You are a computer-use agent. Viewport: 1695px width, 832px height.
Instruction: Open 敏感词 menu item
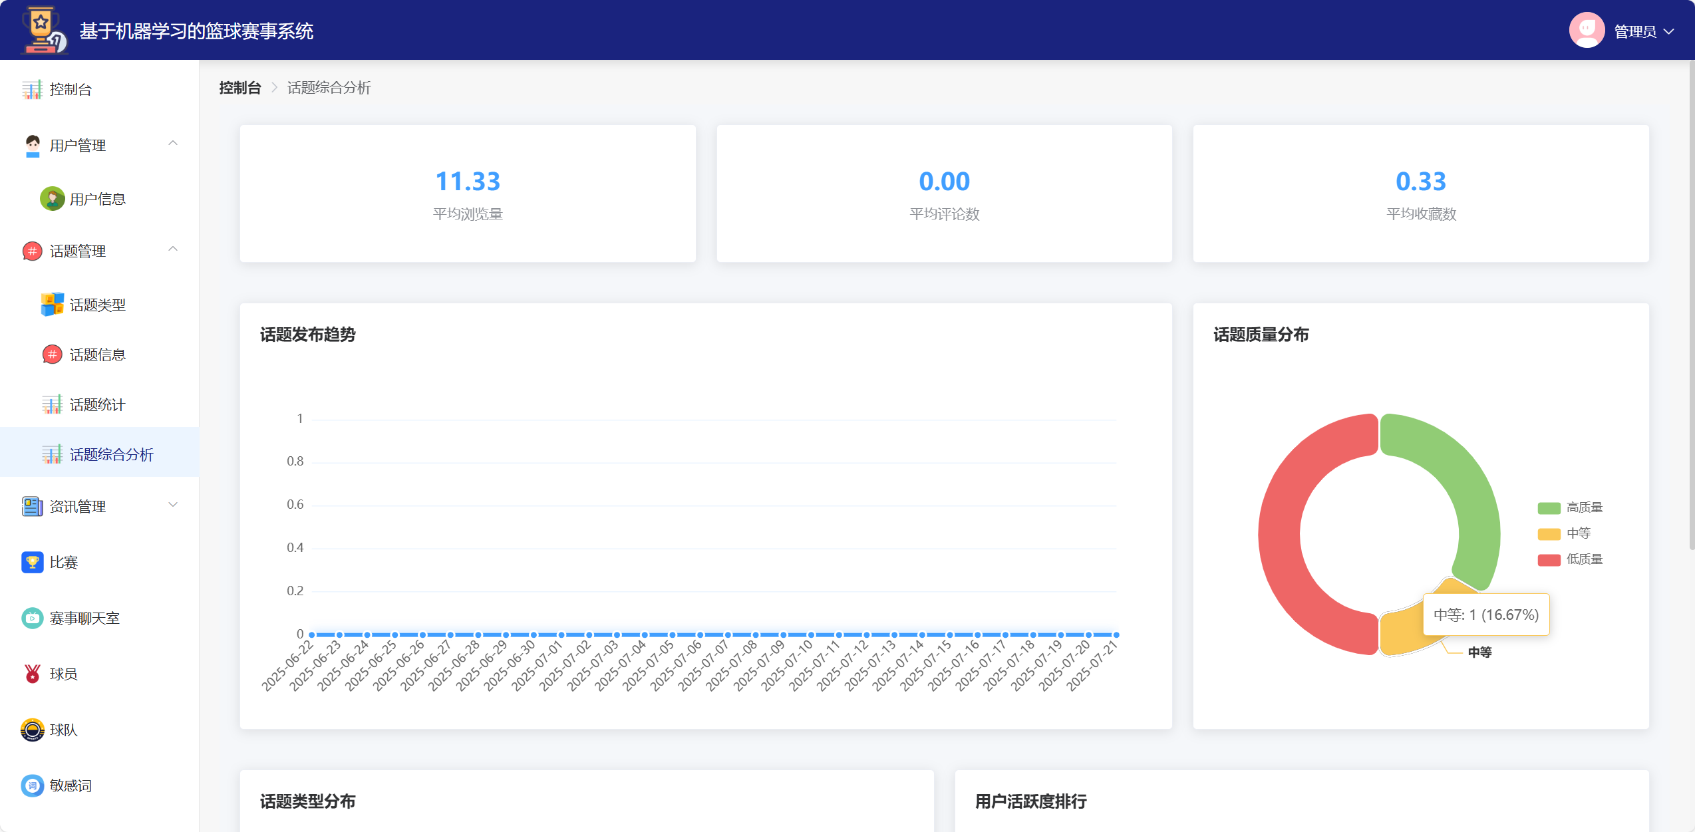point(100,785)
